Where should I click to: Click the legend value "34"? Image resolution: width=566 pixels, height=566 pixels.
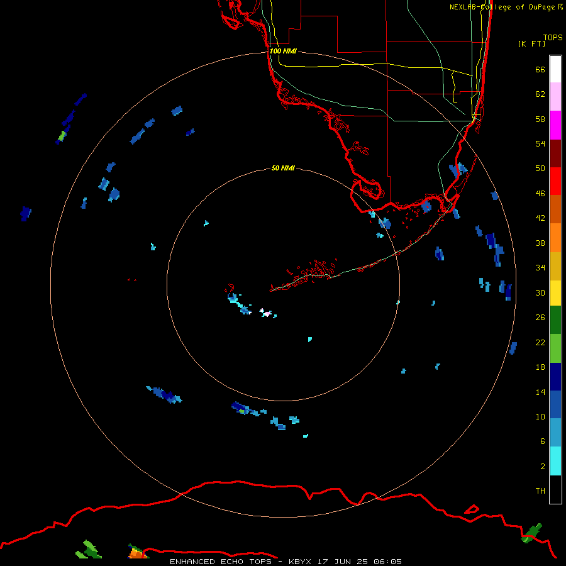point(540,268)
